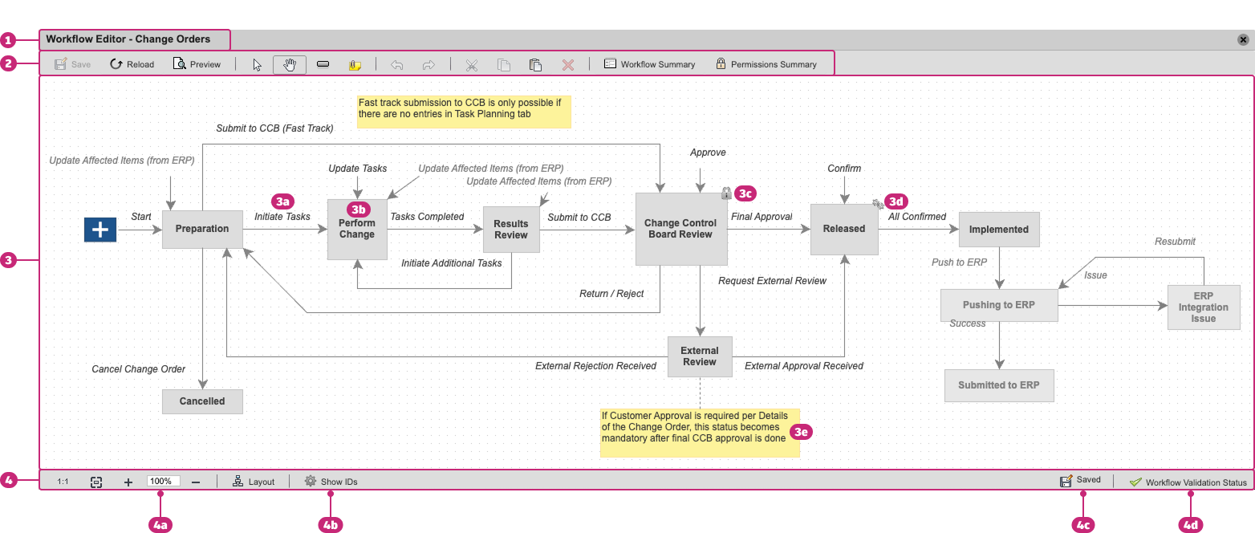Open the Workflow Summary
The image size is (1255, 533).
(x=649, y=63)
